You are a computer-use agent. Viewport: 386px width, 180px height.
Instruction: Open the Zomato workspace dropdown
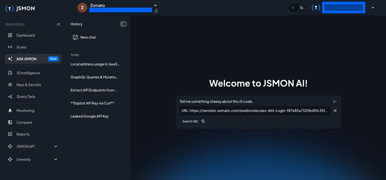[155, 5]
